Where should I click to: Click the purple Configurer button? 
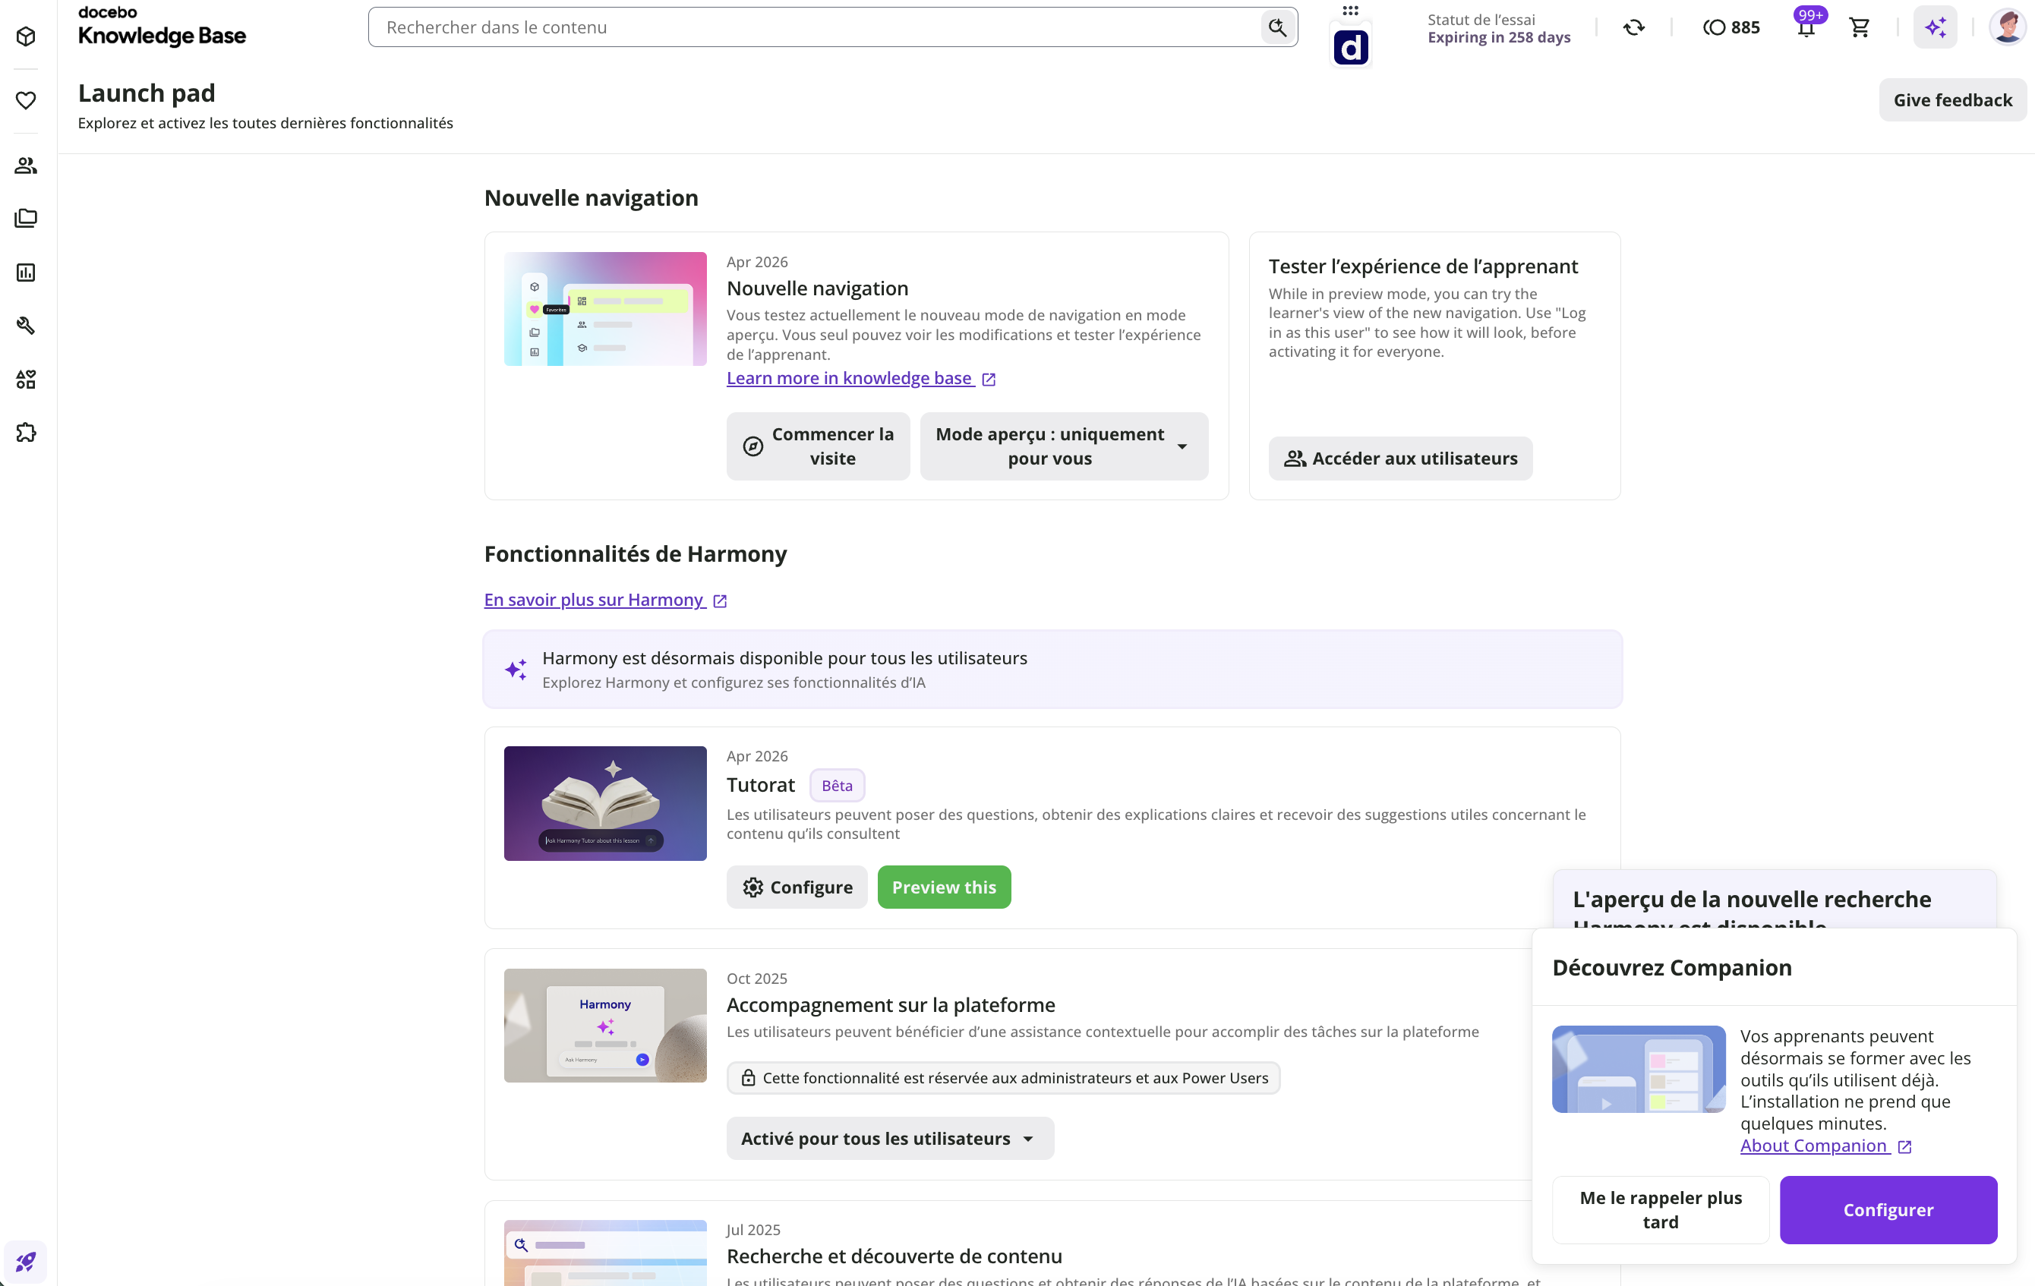[1888, 1209]
